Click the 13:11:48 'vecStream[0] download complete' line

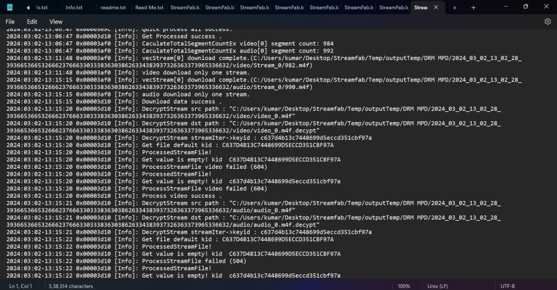(264, 58)
